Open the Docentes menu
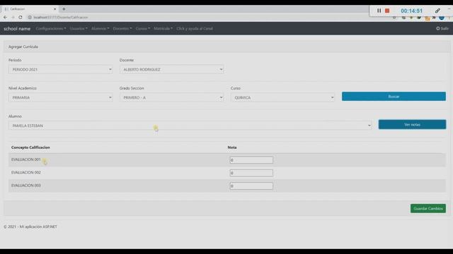453x254 pixels. (x=122, y=28)
